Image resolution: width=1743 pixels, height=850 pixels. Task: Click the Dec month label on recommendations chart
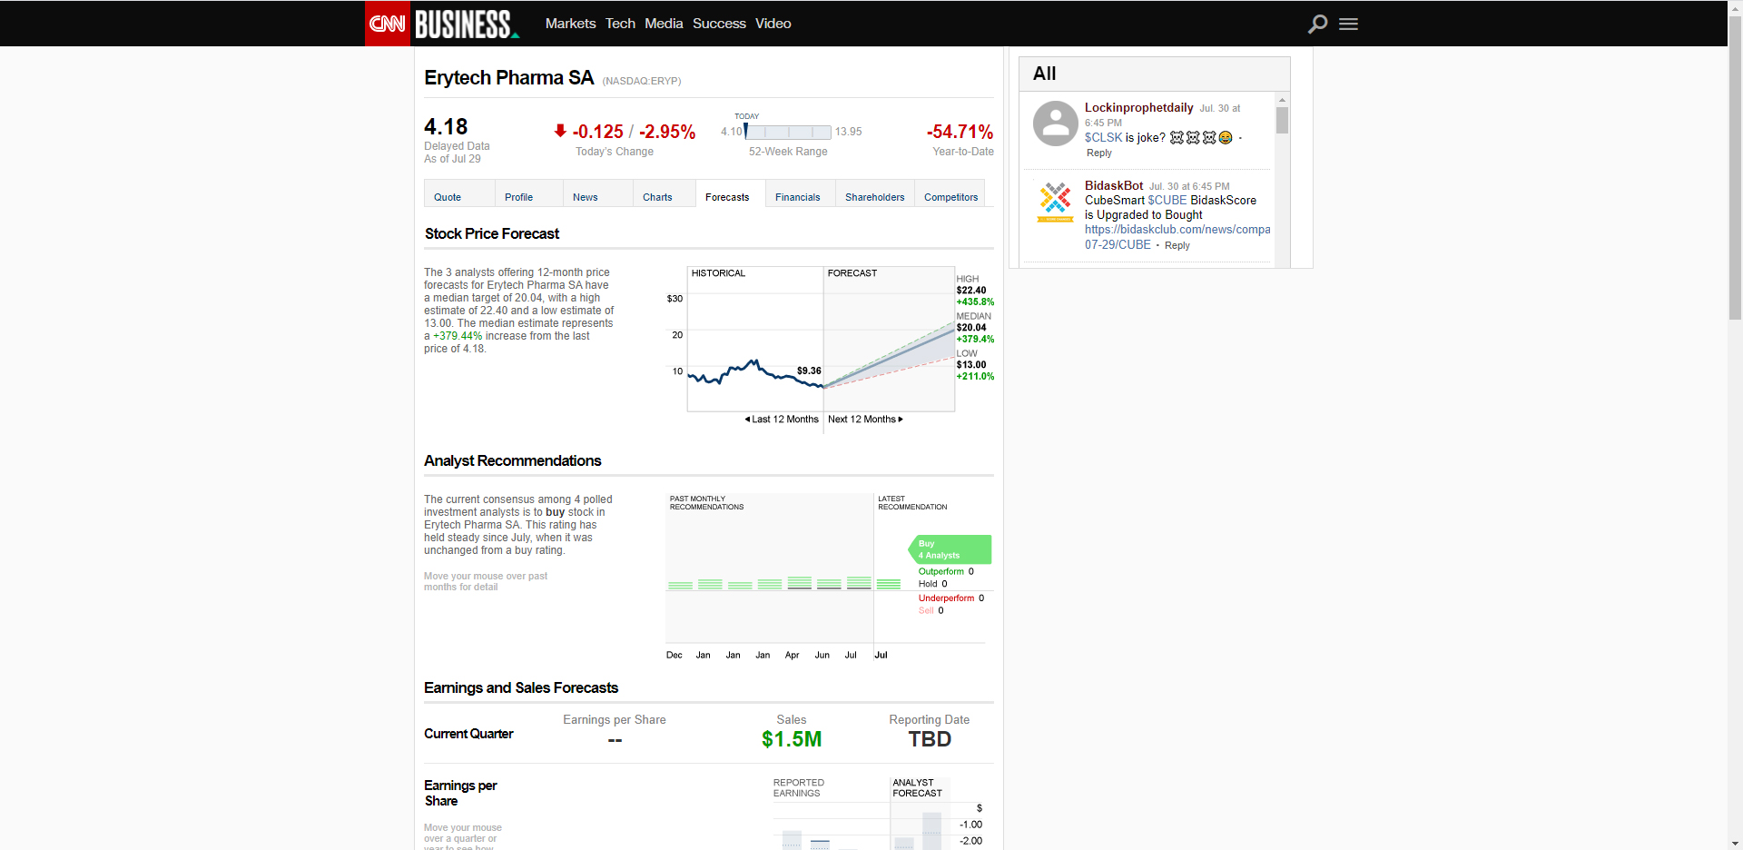674,656
